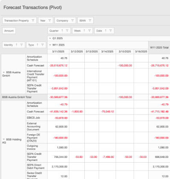The height and width of the screenshot is (179, 170).
Task: Collapse the BSB Austria GmbH row group
Action: 4,72
